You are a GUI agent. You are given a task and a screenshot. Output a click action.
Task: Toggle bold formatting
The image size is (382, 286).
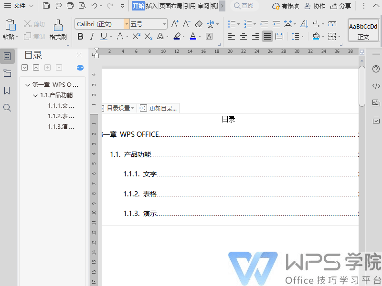80,36
